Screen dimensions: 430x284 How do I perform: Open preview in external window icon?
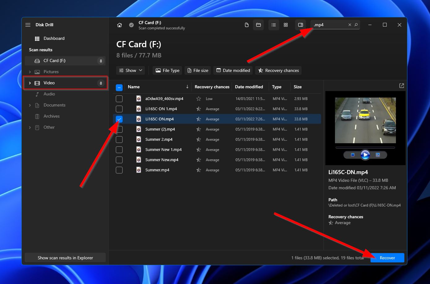coord(402,86)
